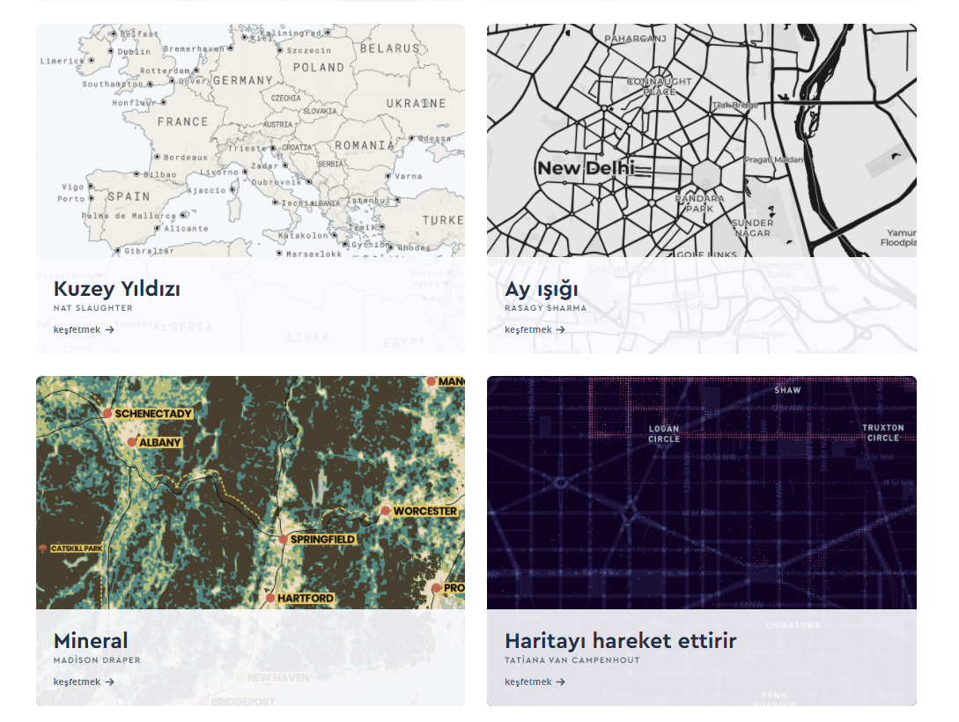Image resolution: width=959 pixels, height=722 pixels.
Task: Select the Ay ışığı title
Action: (542, 289)
